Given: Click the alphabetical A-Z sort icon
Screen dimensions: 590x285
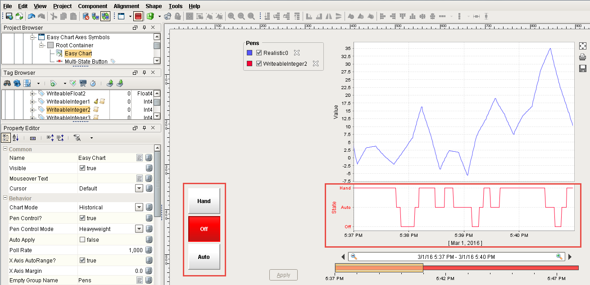Looking at the screenshot, I should (x=16, y=138).
